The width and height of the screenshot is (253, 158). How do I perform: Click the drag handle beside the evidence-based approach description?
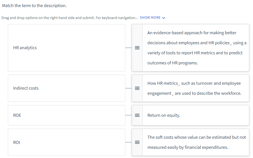point(137,48)
